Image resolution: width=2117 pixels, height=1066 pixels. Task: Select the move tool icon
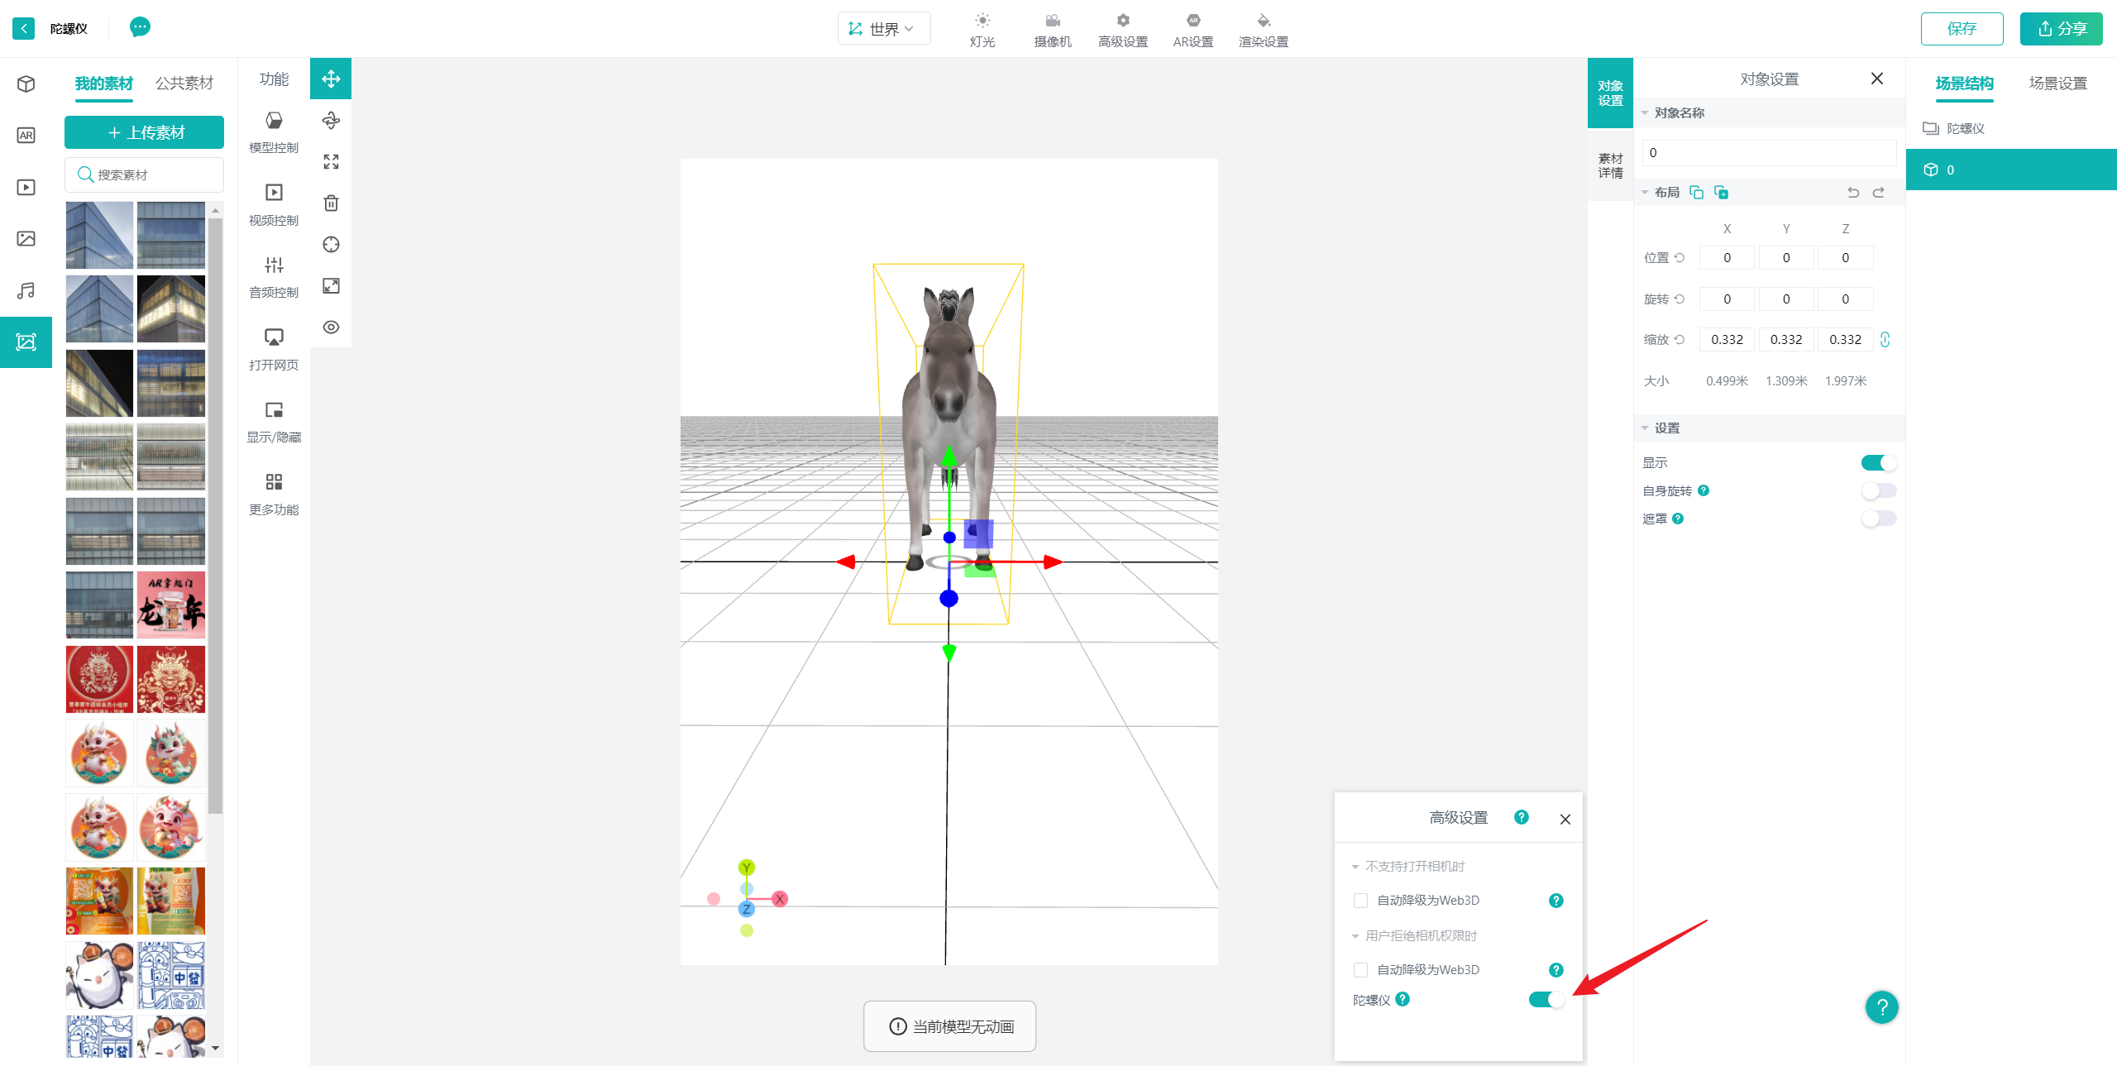tap(331, 79)
